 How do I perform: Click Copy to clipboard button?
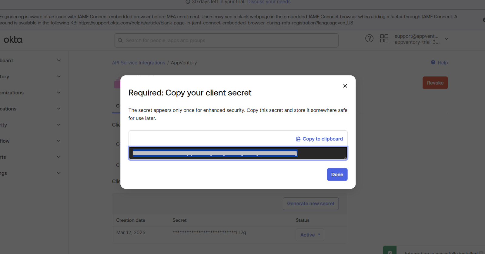319,139
